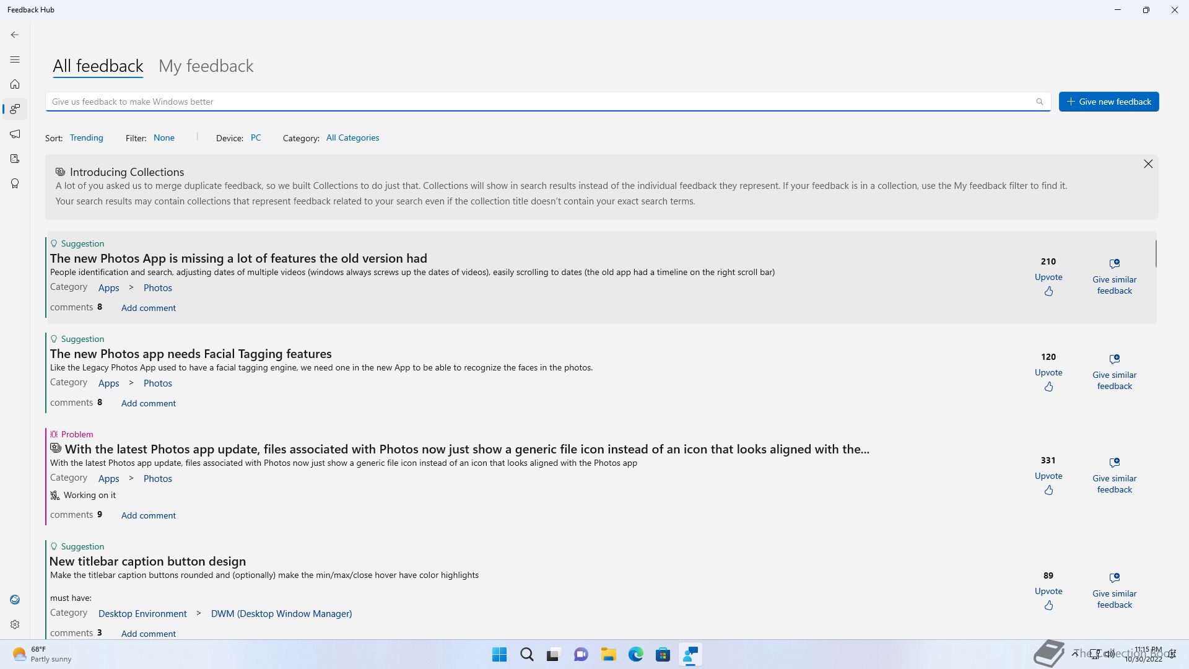Image resolution: width=1189 pixels, height=669 pixels.
Task: Give similar feedback icon for generic file icon post
Action: pos(1115,462)
